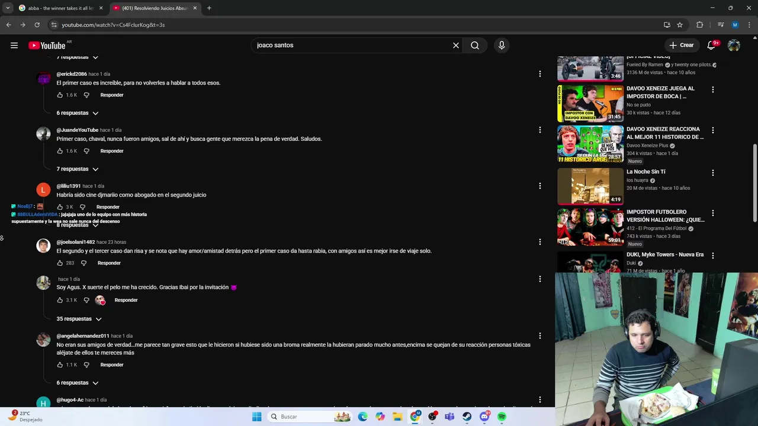Dislike the comment by @JuandeYouTube

point(86,151)
